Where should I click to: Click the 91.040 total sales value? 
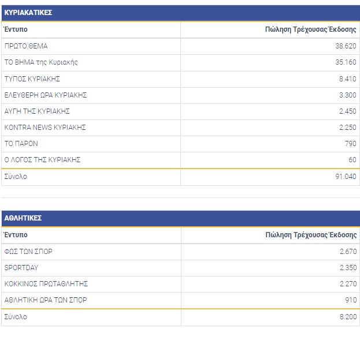345,177
